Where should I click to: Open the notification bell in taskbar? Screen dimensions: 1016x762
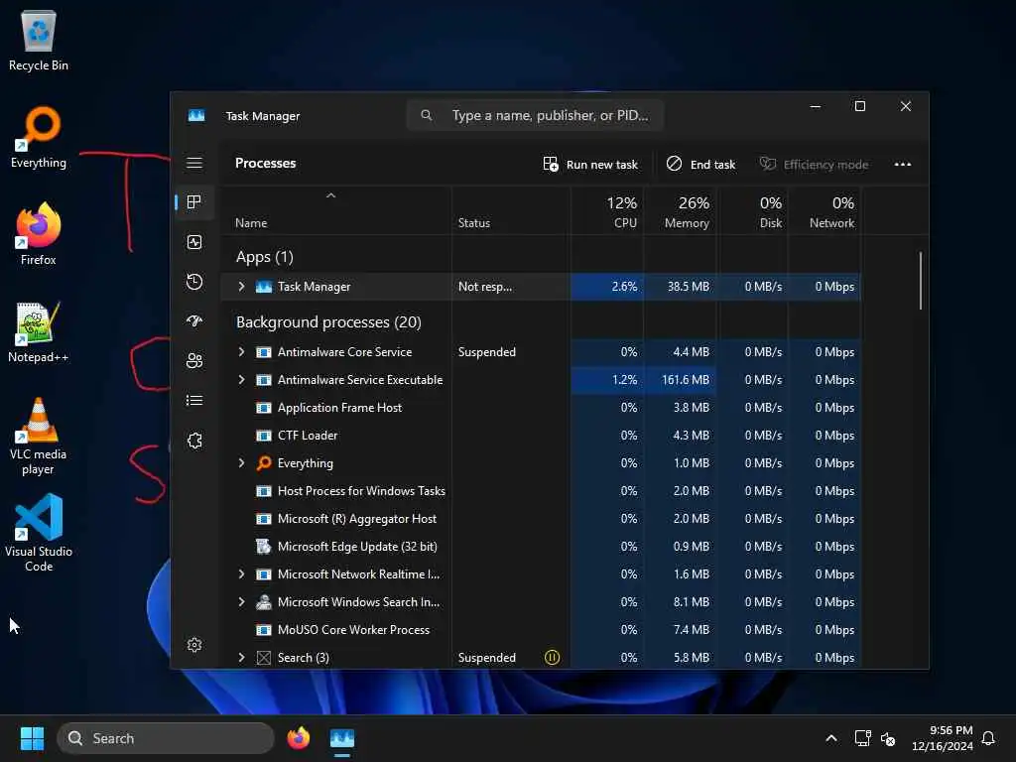(989, 738)
